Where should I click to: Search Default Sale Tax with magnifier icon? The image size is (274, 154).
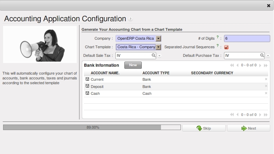pos(153,55)
